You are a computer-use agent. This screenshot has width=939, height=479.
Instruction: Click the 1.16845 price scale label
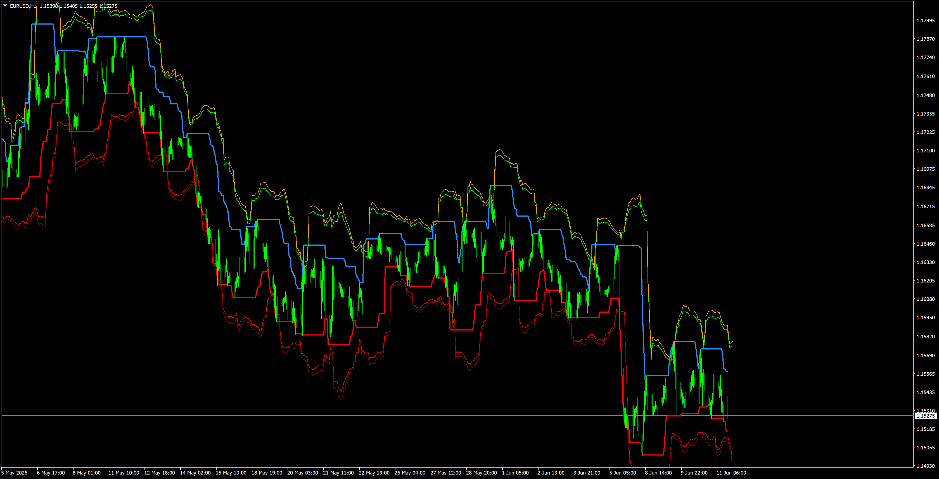(926, 188)
